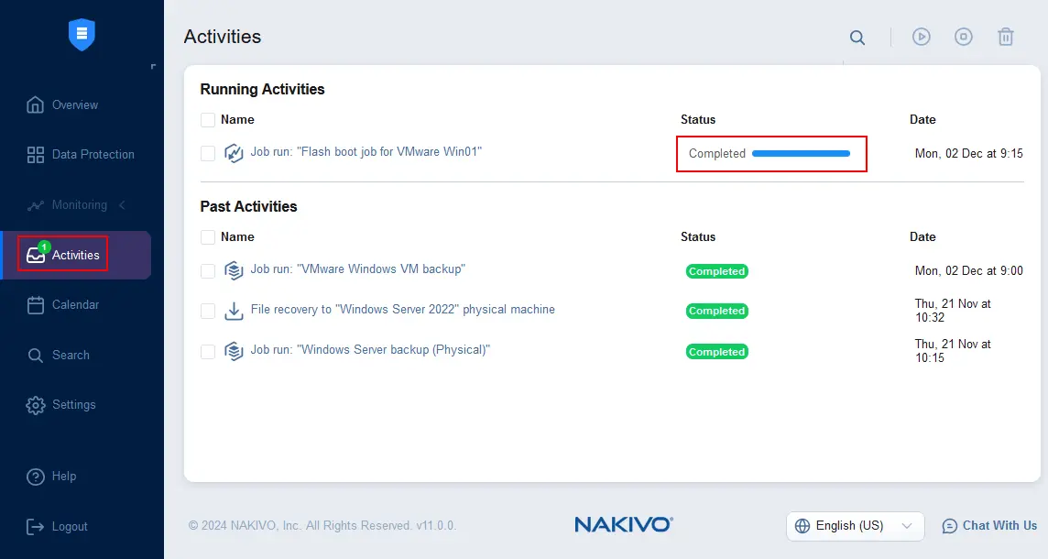Open the Flash boot job for VMware Win01 link

pos(366,152)
